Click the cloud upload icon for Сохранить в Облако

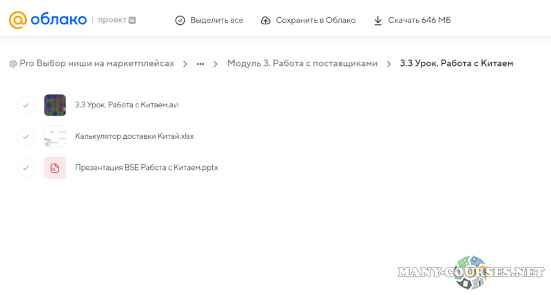click(266, 21)
